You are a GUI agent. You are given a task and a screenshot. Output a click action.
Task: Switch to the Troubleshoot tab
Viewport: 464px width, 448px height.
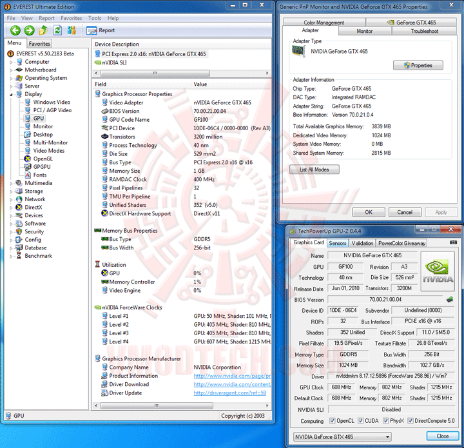[424, 31]
